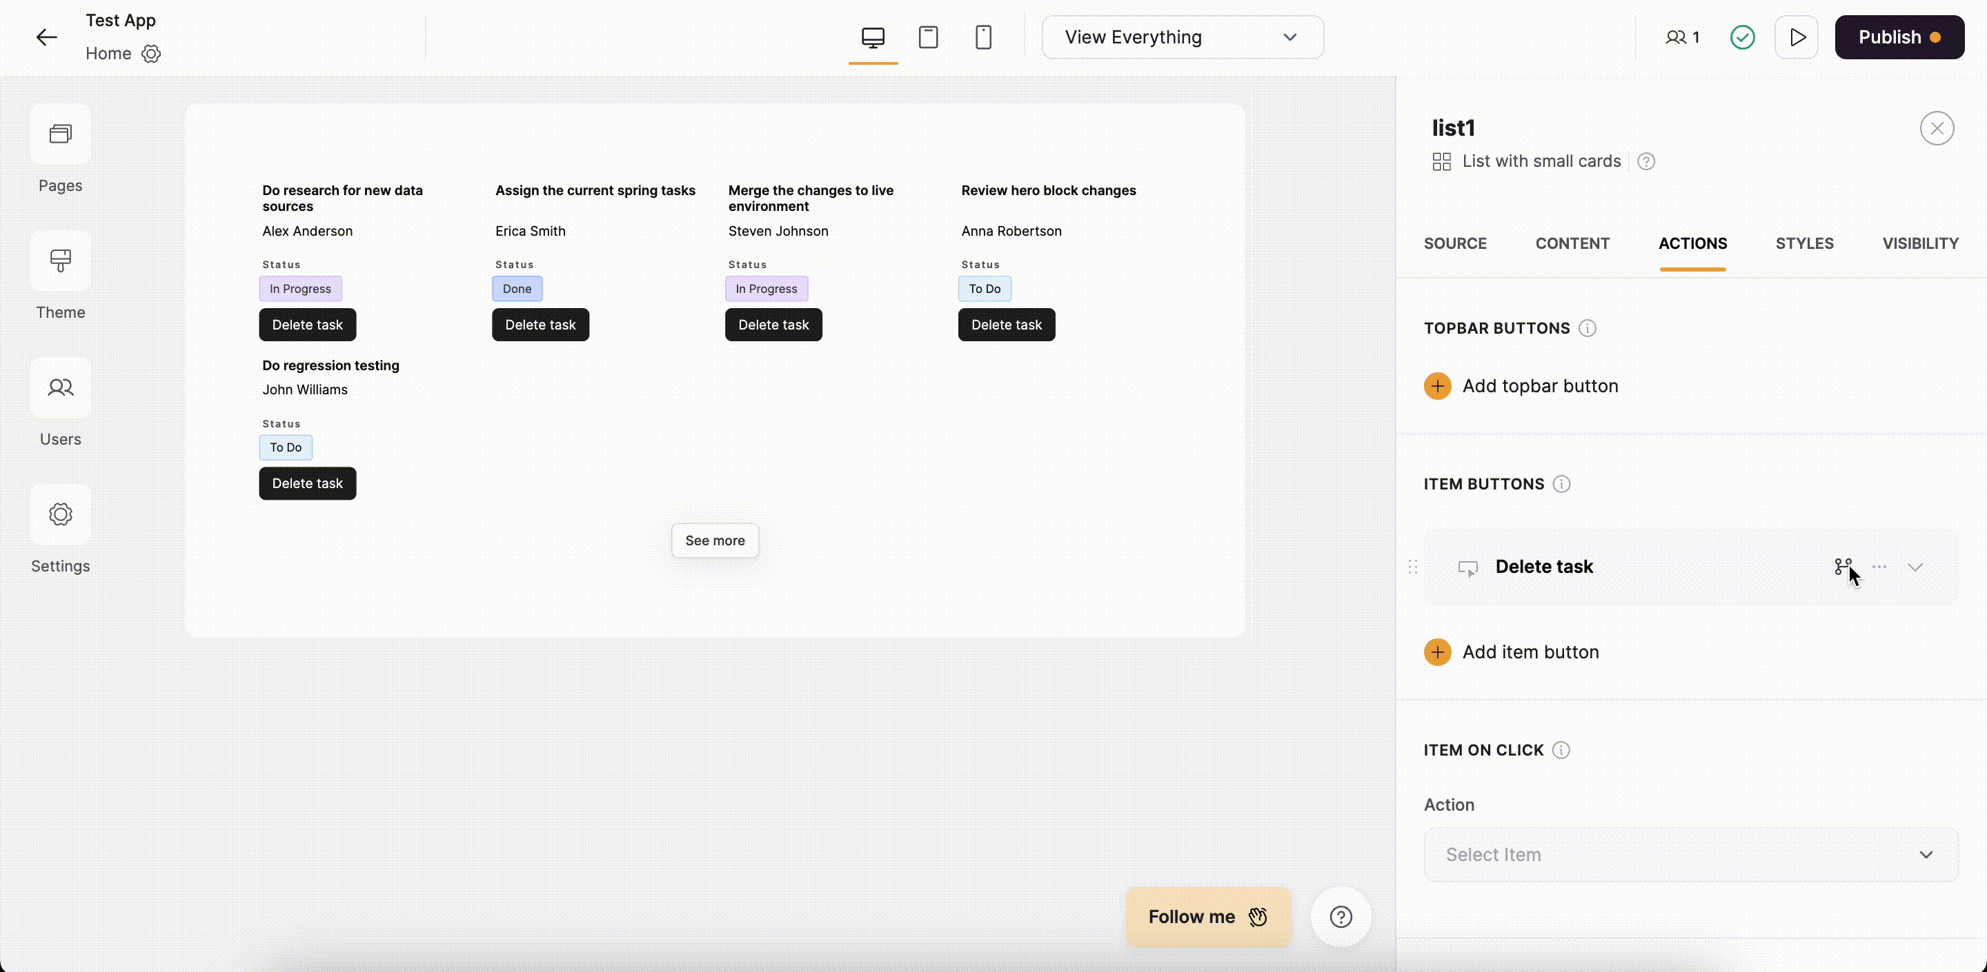Viewport: 1987px width, 972px height.
Task: Switch to desktop preview mode
Action: pos(872,37)
